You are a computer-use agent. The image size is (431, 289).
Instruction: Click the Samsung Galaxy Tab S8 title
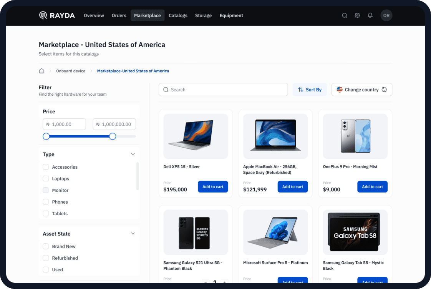tap(353, 266)
